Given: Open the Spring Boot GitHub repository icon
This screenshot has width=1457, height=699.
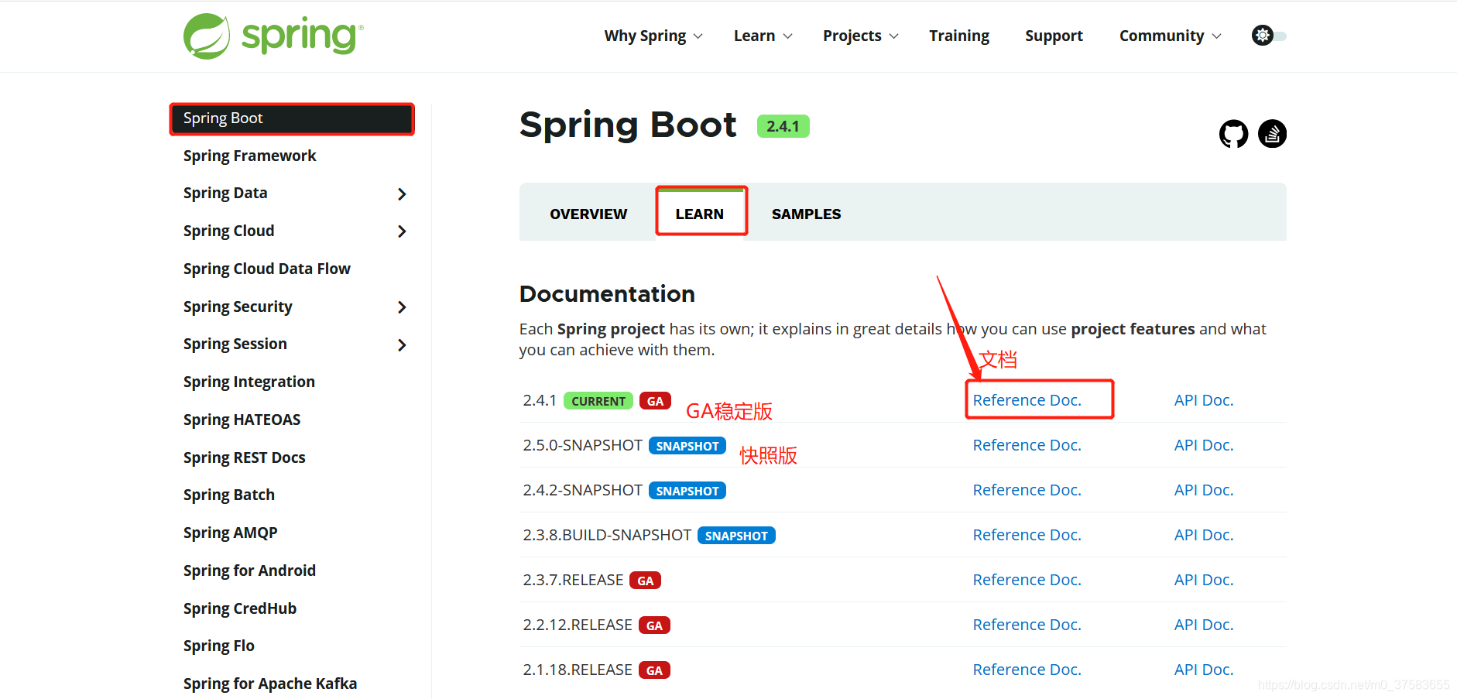Looking at the screenshot, I should point(1233,134).
